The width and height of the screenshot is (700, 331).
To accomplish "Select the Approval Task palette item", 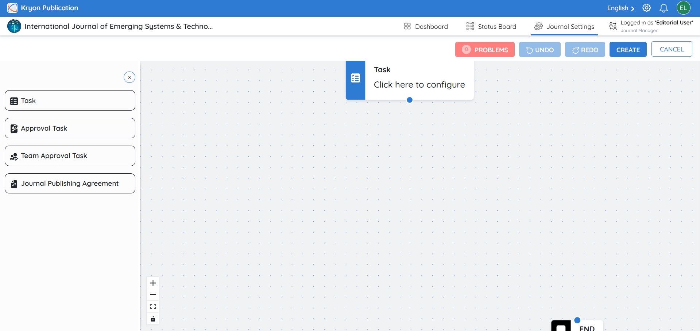I will coord(70,128).
